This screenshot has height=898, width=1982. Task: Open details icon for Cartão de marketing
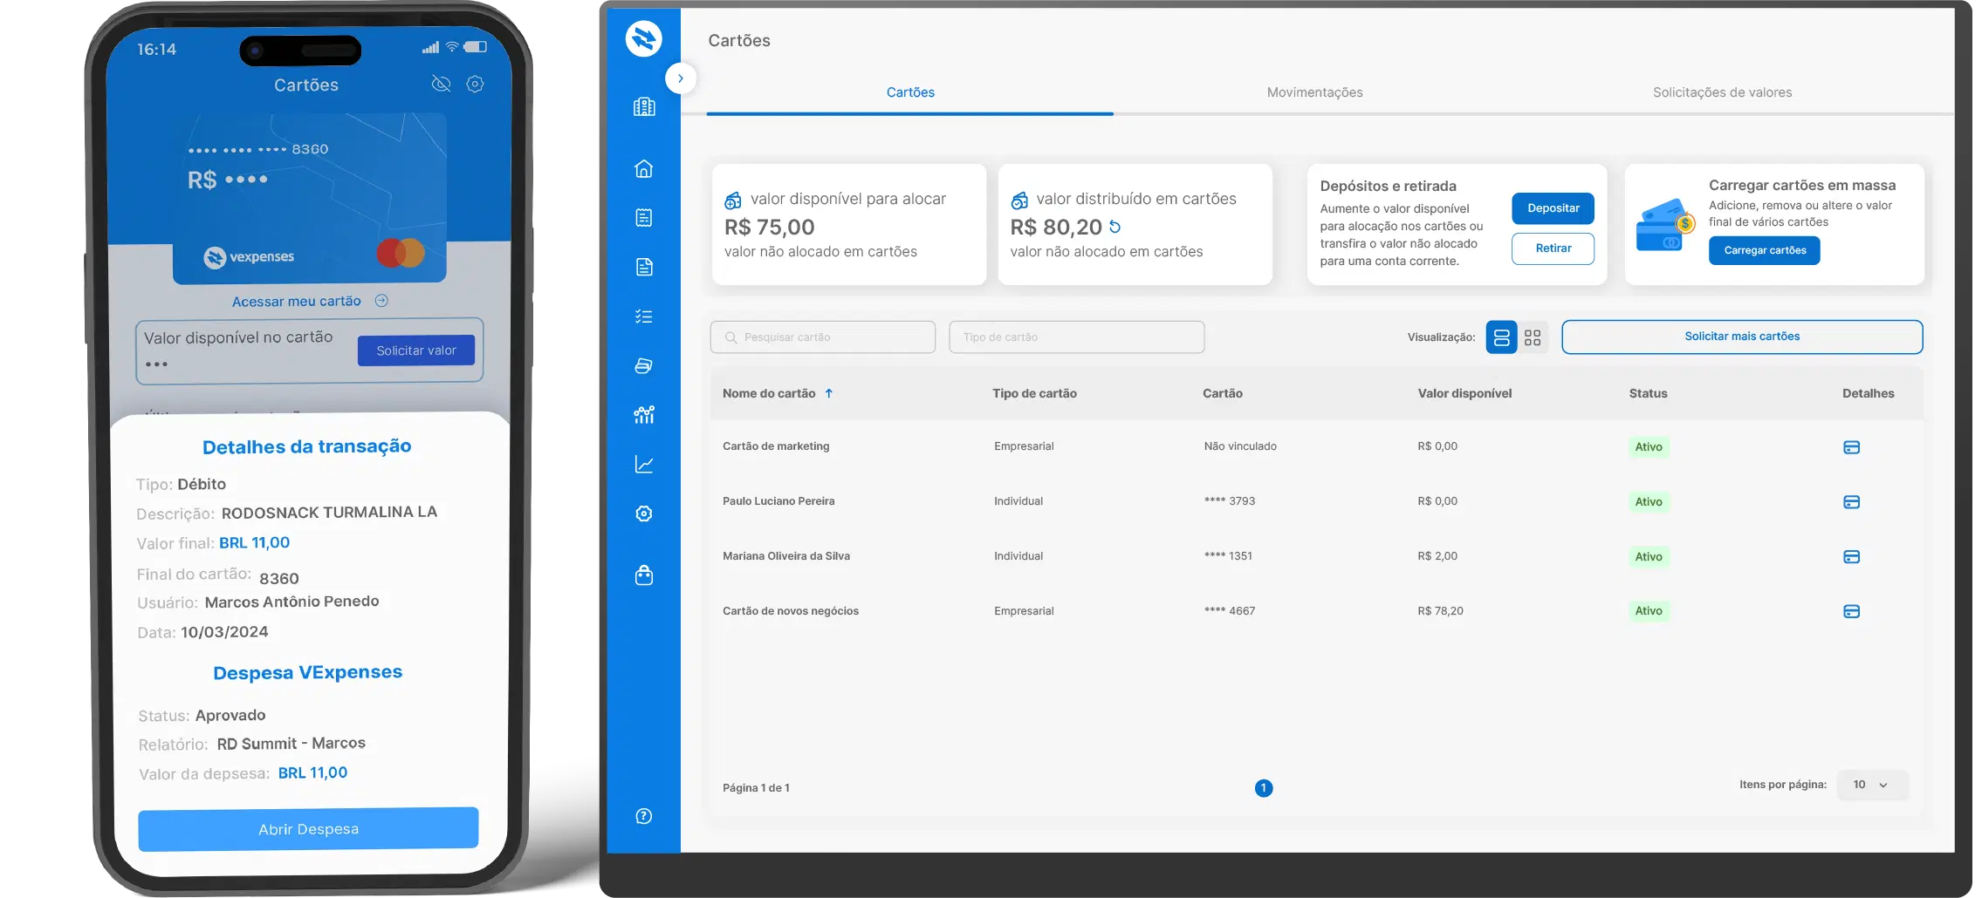pos(1850,447)
